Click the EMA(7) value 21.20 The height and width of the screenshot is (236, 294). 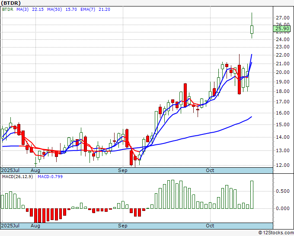pos(104,10)
